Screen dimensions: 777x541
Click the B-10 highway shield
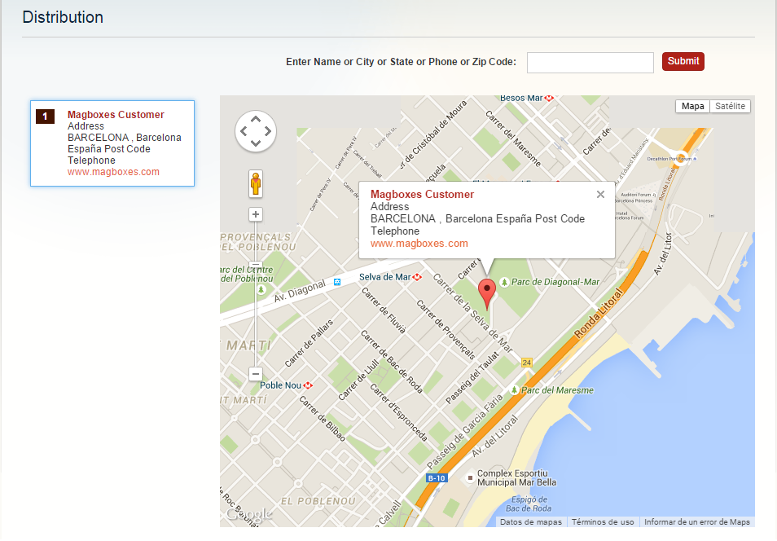(437, 478)
